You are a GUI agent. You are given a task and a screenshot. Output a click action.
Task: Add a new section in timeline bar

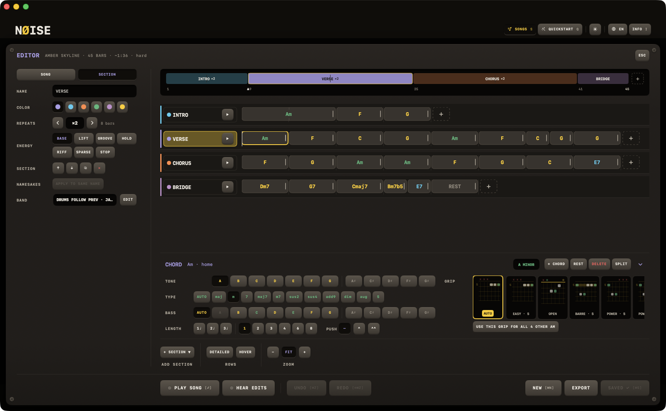point(637,79)
